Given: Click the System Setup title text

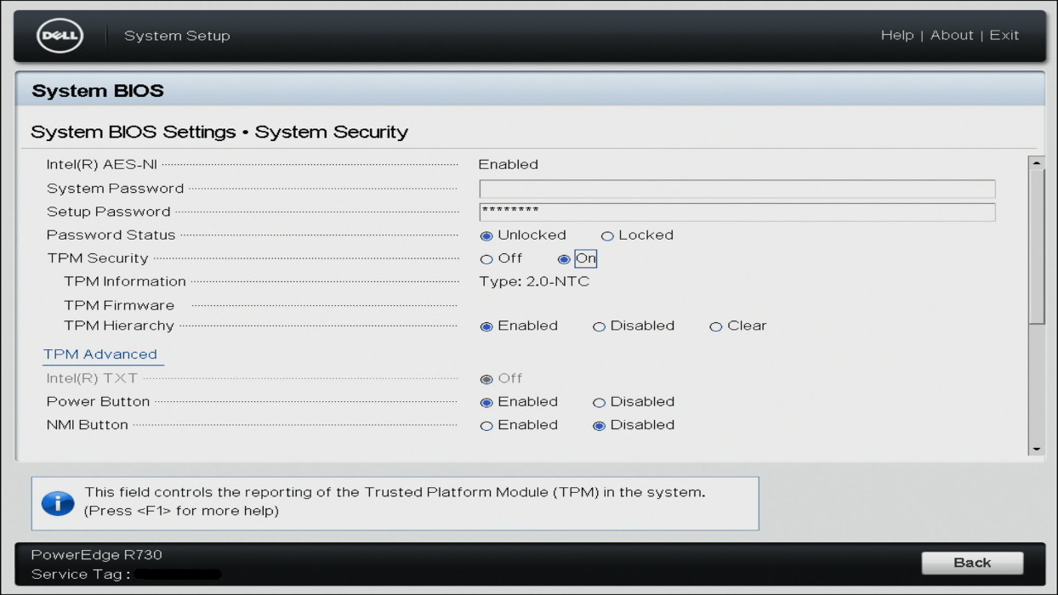Looking at the screenshot, I should [177, 36].
